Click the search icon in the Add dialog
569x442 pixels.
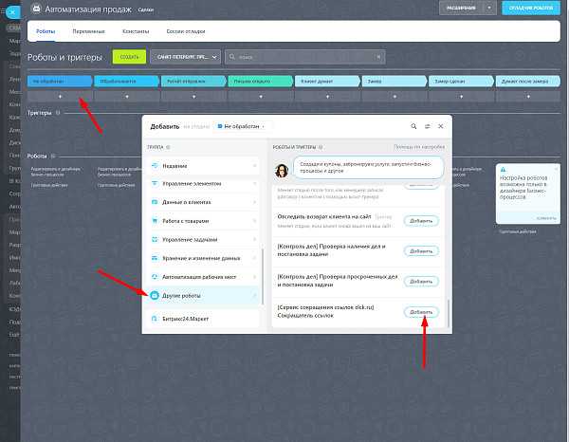coord(413,126)
